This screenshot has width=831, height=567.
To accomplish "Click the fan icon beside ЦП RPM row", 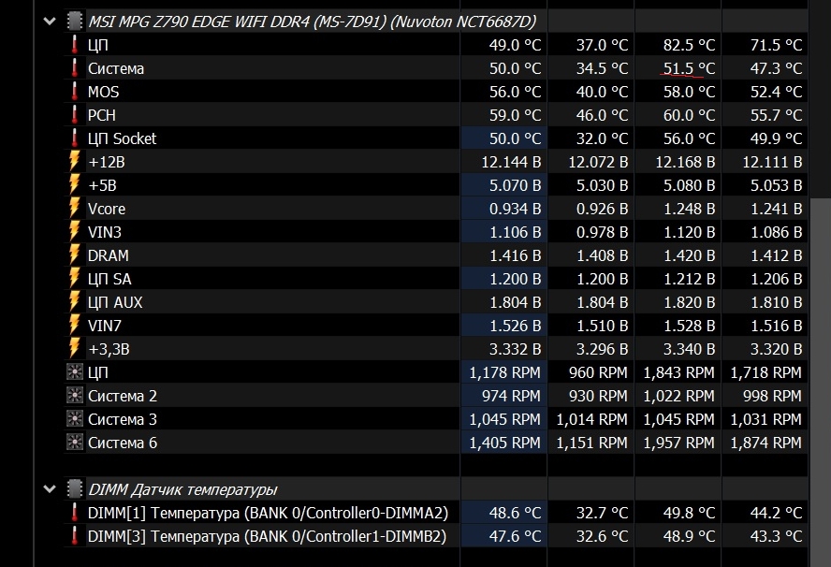I will [75, 372].
